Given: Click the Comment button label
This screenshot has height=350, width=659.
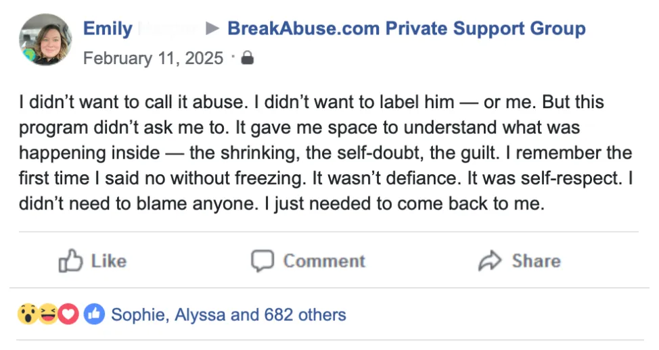Looking at the screenshot, I should 324,261.
